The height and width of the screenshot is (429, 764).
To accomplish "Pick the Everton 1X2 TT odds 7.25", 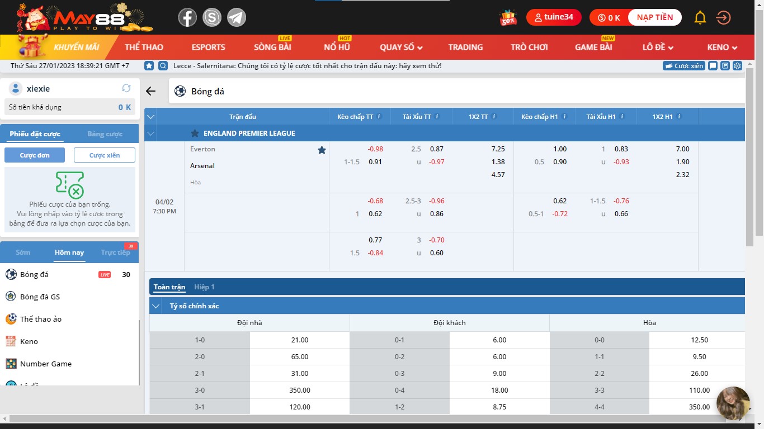I will tap(498, 149).
